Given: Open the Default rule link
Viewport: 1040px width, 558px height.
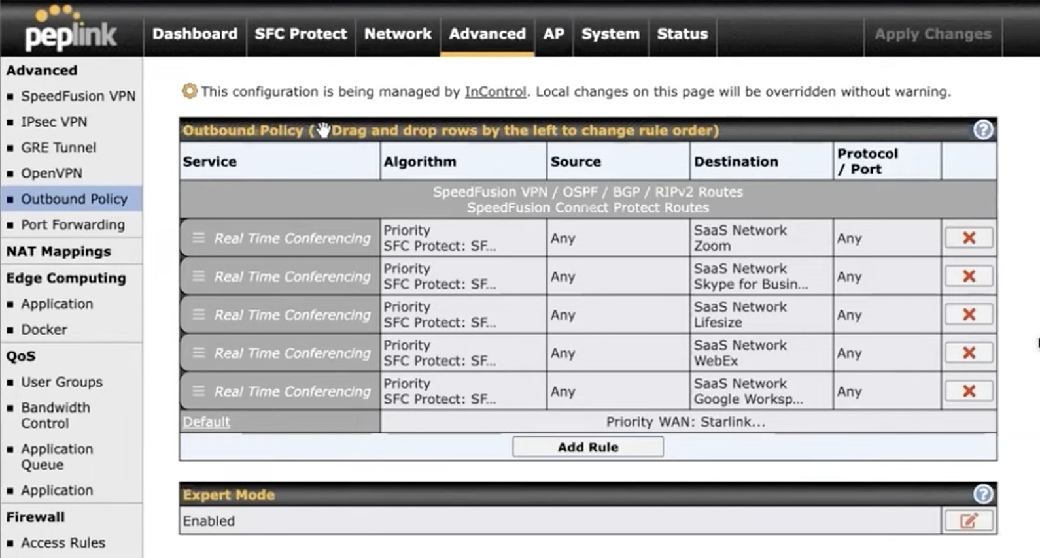Looking at the screenshot, I should point(206,421).
